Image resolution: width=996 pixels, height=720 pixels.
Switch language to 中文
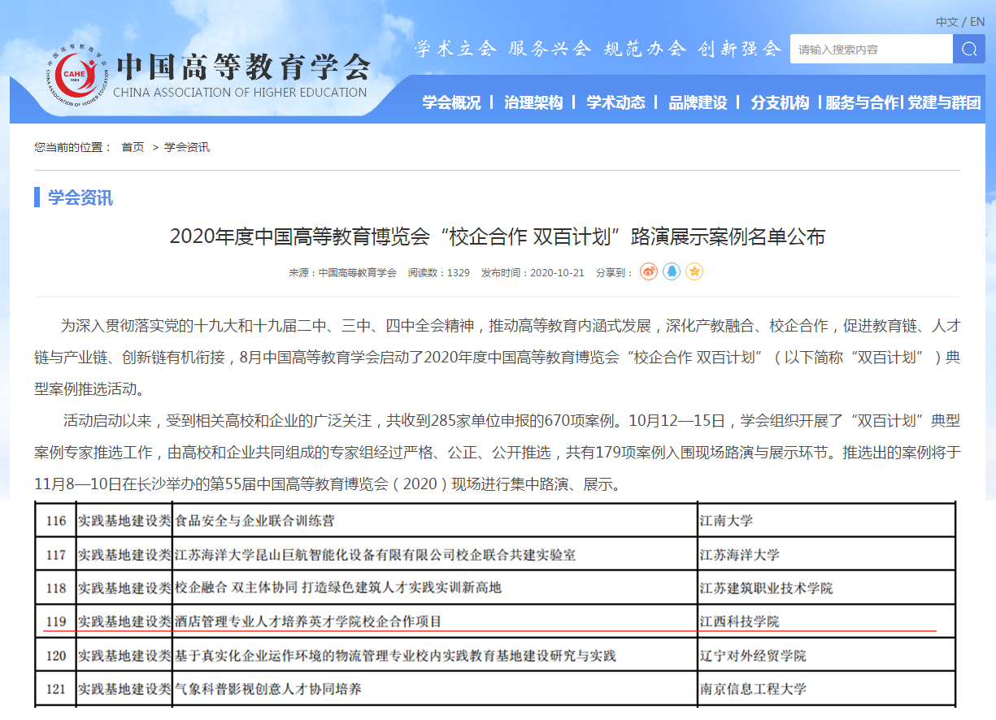(x=946, y=22)
